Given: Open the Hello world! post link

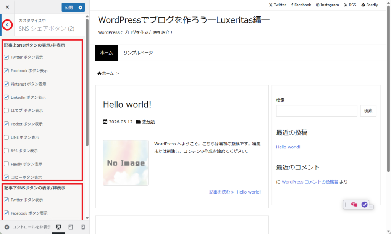Looking at the screenshot, I should (288, 147).
